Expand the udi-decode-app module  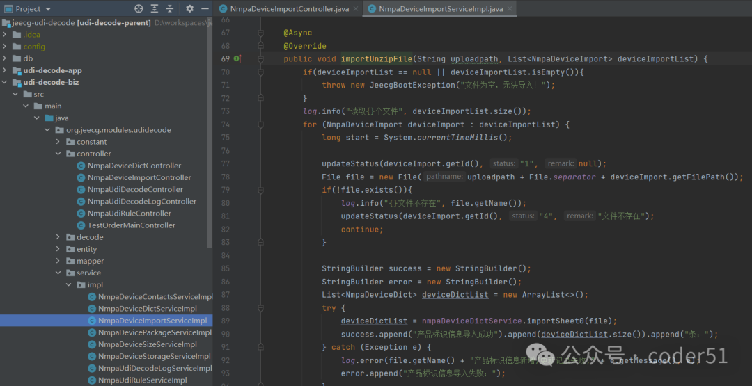4,70
